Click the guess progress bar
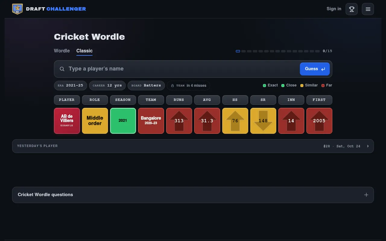This screenshot has width=386, height=241. (x=278, y=51)
